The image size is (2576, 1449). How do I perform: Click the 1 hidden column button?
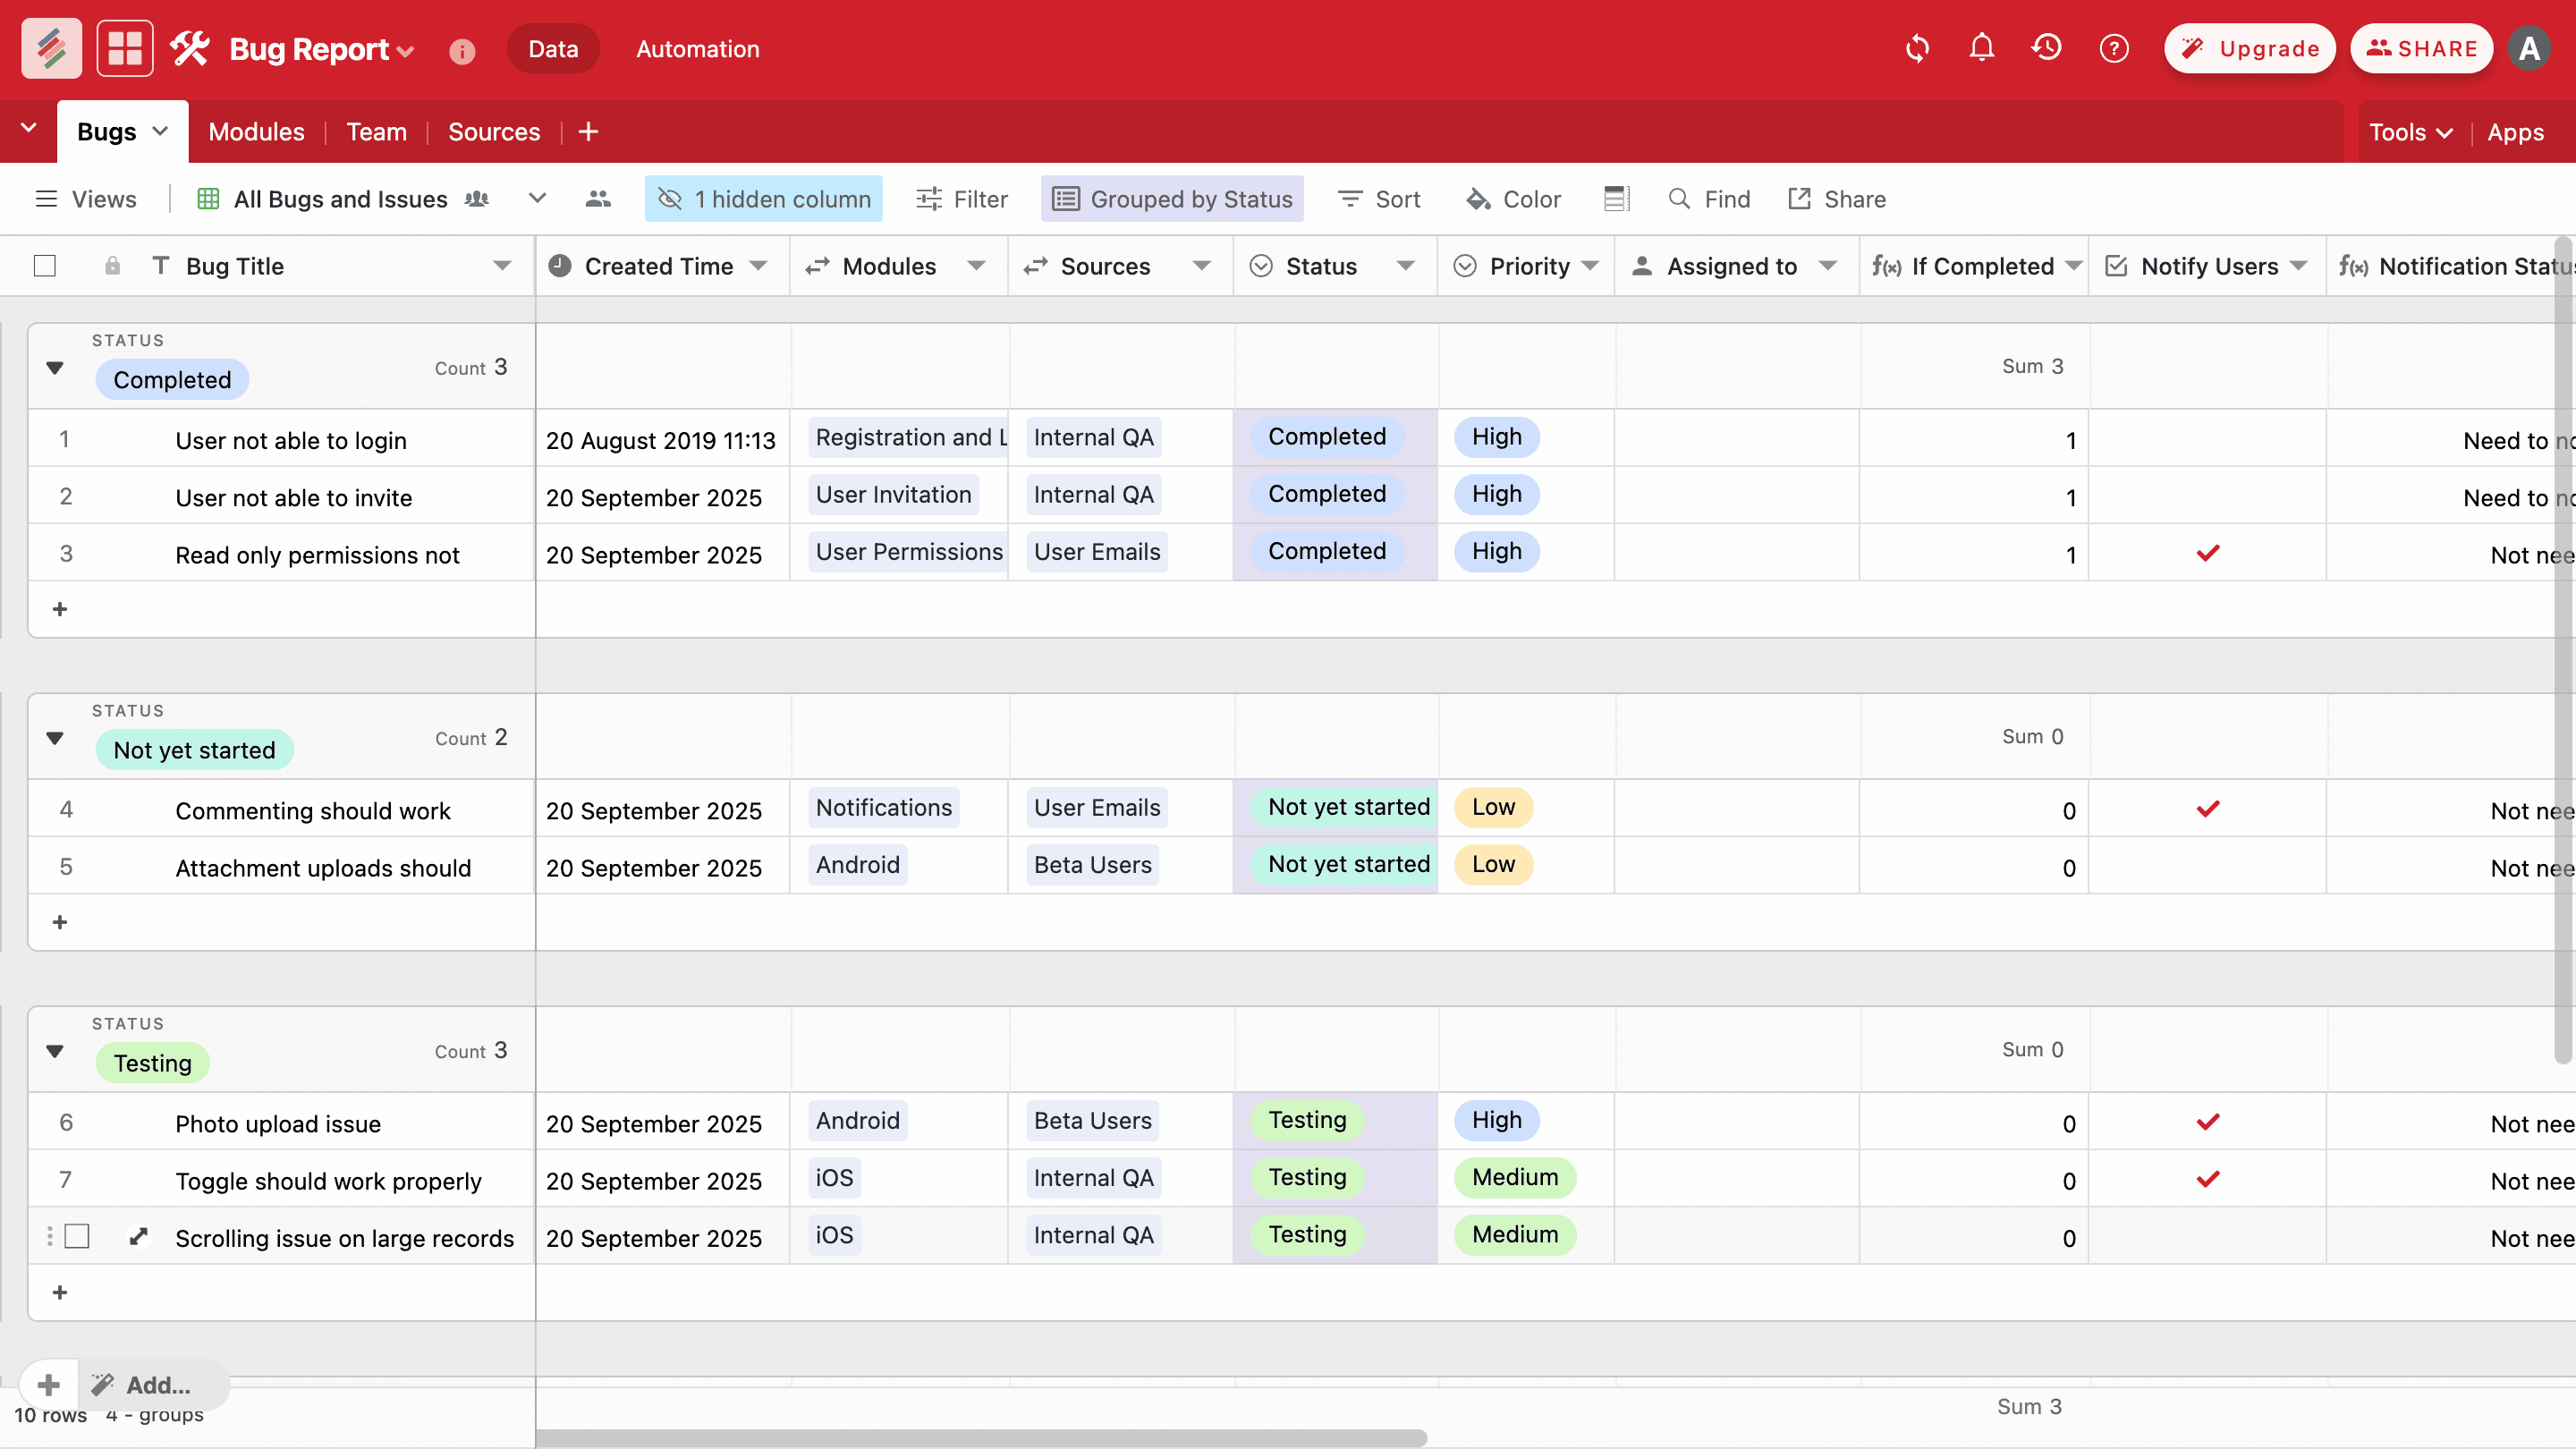[x=764, y=198]
